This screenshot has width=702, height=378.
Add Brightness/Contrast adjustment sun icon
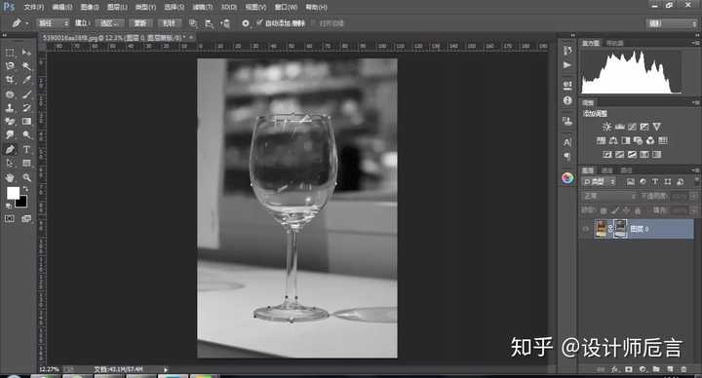tap(606, 127)
